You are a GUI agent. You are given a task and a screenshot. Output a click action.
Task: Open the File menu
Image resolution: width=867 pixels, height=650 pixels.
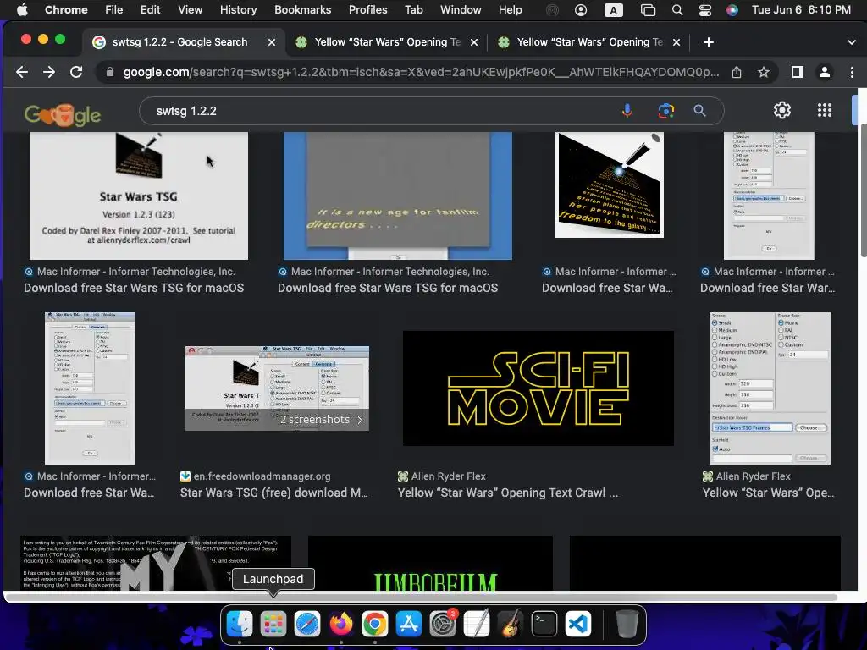click(114, 10)
